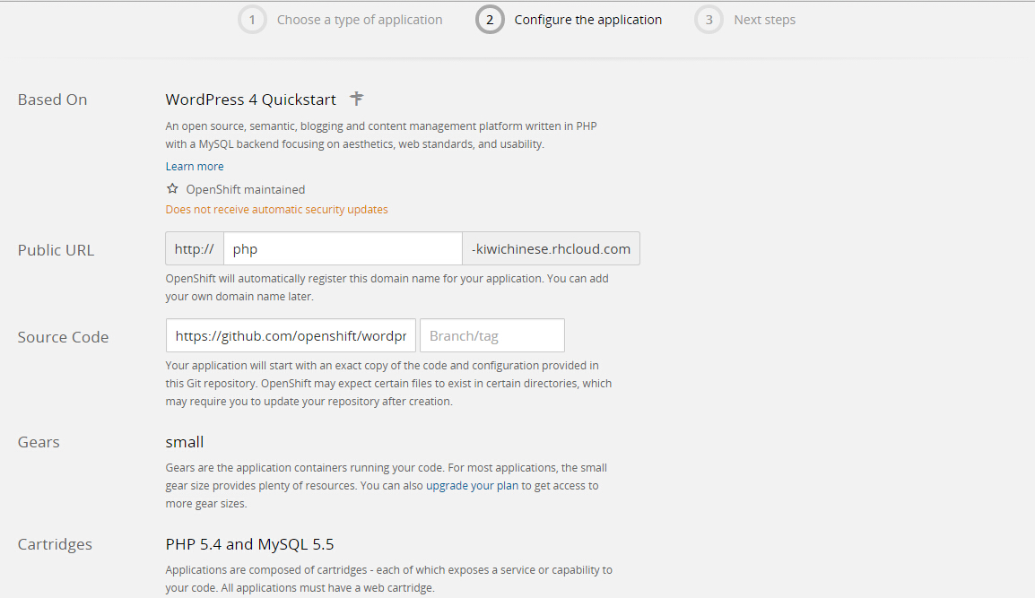
Task: Select the Configure the application step label
Action: 588,20
